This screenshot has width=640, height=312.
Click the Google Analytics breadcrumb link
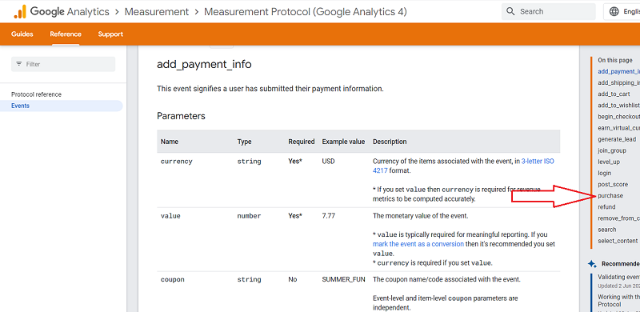coord(70,11)
